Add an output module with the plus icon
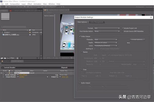Image resolution: width=154 pixels, height=102 pixels. [47, 77]
